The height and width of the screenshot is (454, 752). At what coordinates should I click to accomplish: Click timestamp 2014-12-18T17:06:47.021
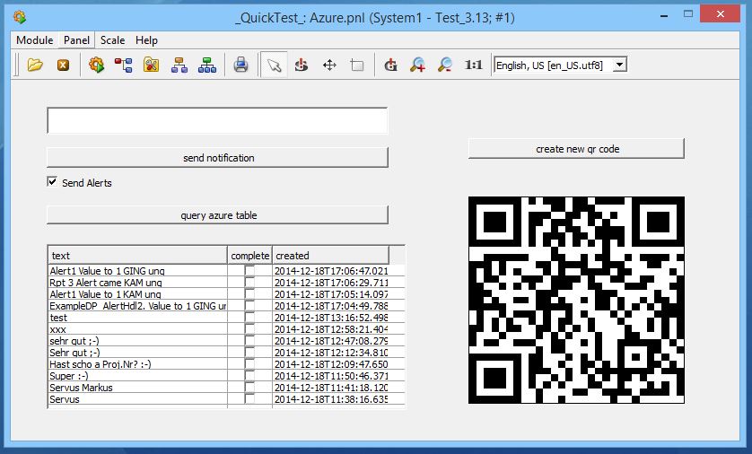331,271
